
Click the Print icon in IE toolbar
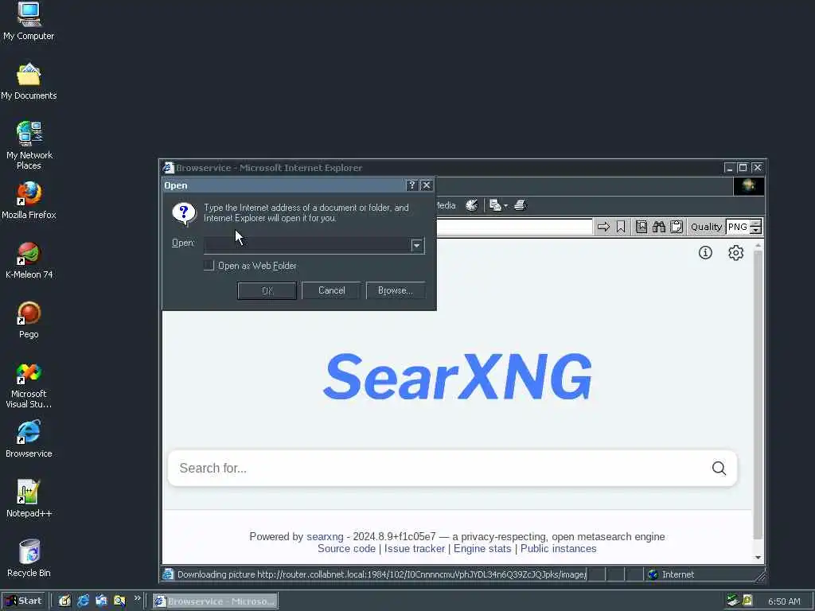pyautogui.click(x=521, y=205)
